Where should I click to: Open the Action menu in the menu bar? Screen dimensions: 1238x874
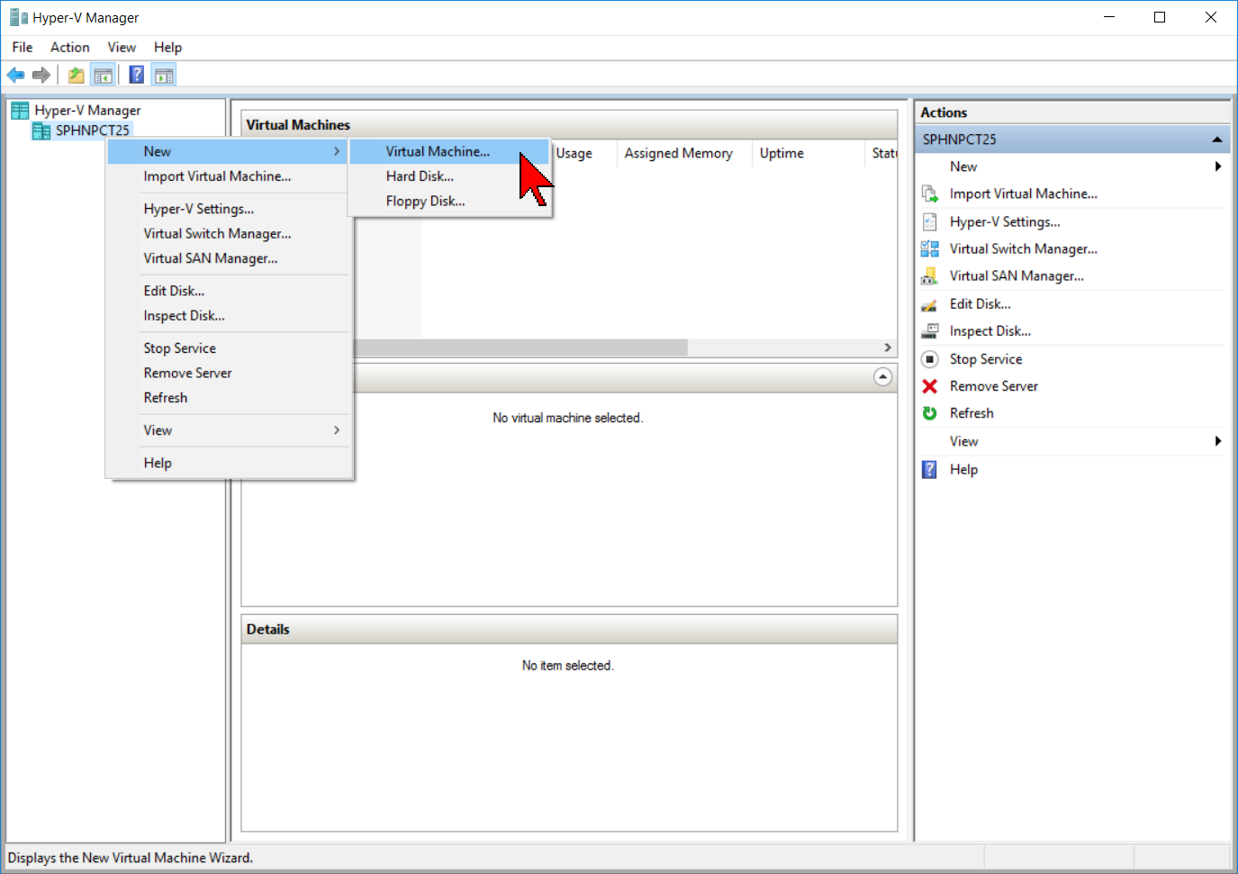(x=69, y=47)
